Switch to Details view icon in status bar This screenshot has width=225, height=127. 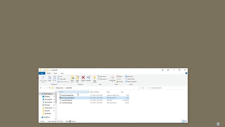183,121
